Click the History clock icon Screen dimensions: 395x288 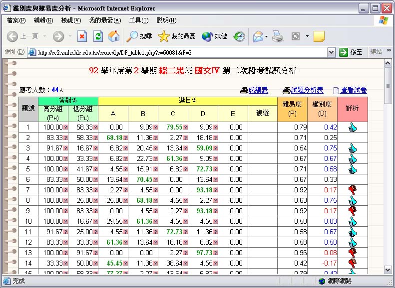240,36
